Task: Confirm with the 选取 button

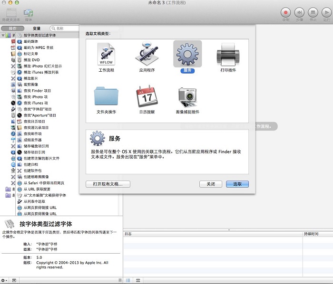Action: [237, 184]
